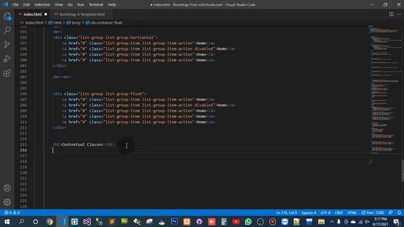Image resolution: width=404 pixels, height=227 pixels.
Task: Open TeamViewer from taskbar
Action: [x=285, y=221]
